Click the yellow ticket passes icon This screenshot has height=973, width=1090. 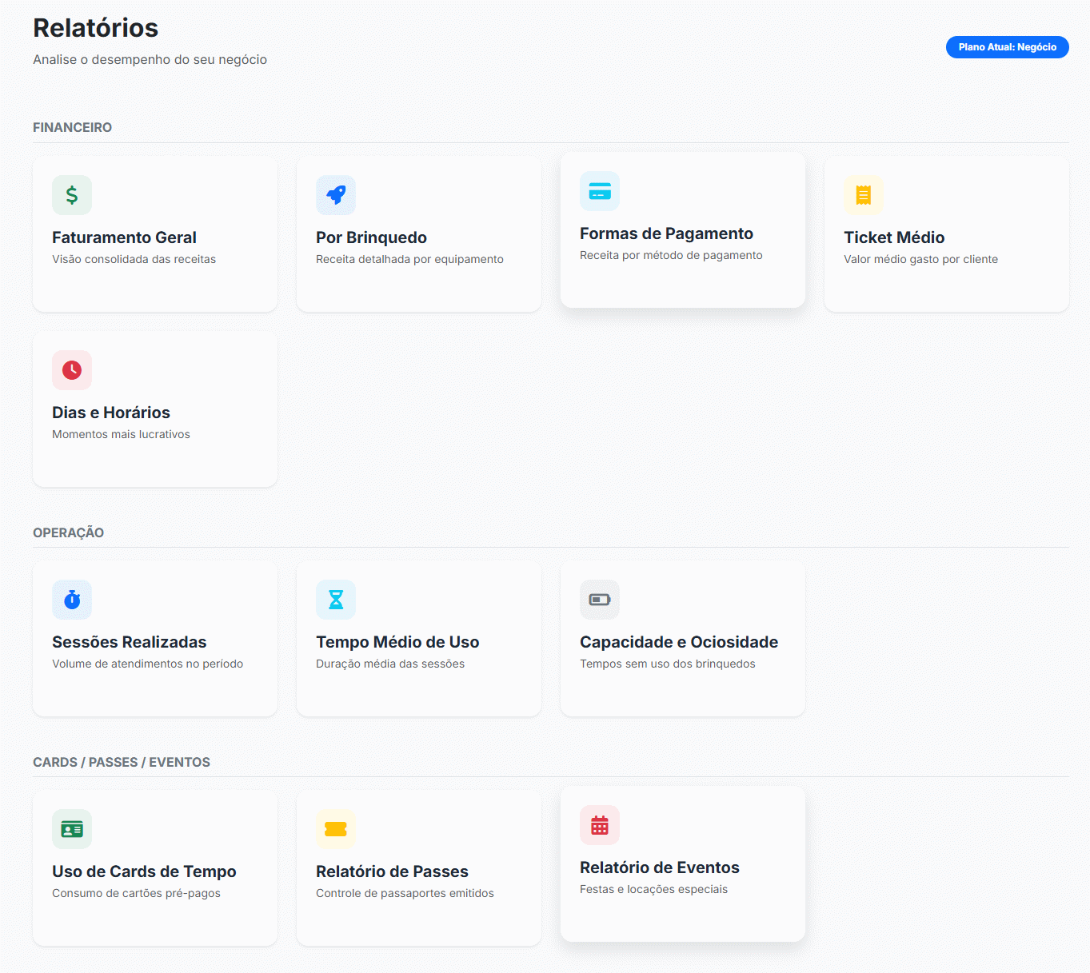(336, 829)
